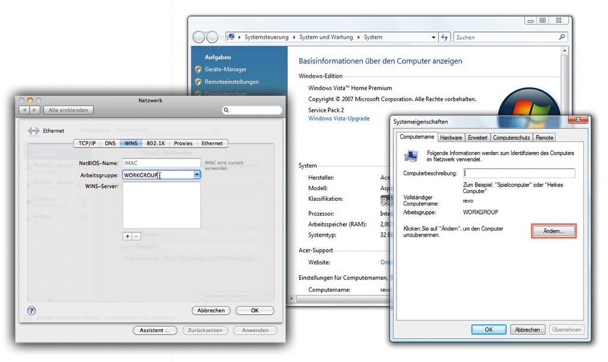Open the Windows Vista-Upgrade link
608x362 pixels.
[339, 118]
